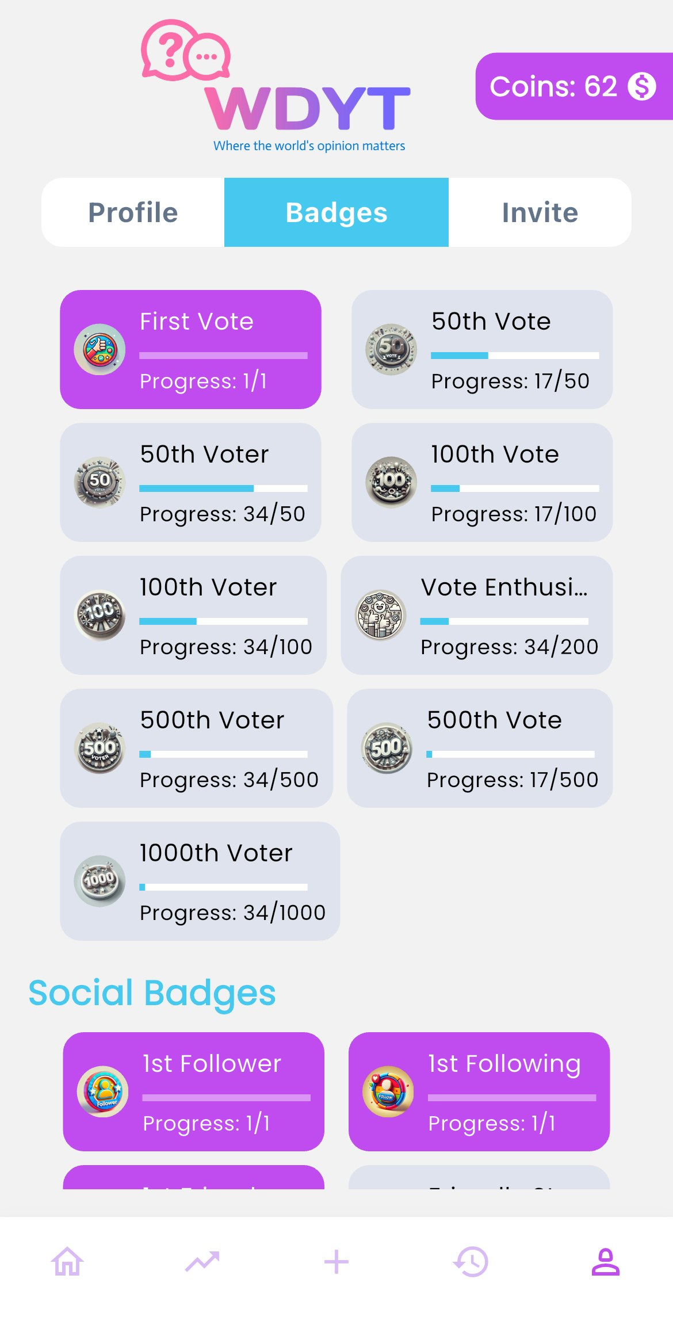Click the First Vote badge medal icon

(x=100, y=349)
